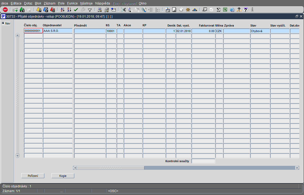This screenshot has width=304, height=195.
Task: Click the envelope send mail icon
Action: tap(114, 10)
